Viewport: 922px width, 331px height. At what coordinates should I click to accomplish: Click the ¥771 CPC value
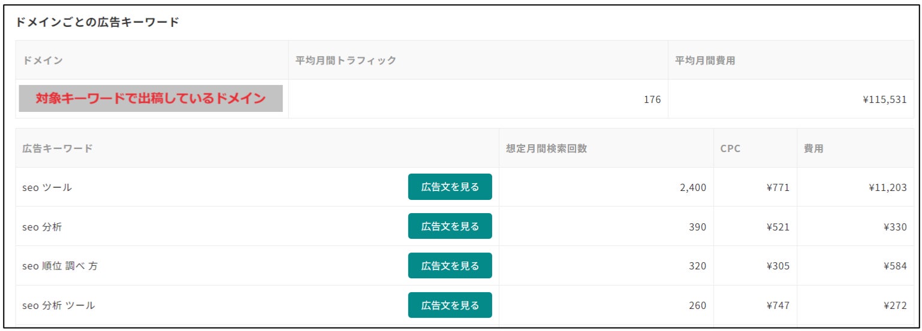[x=778, y=187]
